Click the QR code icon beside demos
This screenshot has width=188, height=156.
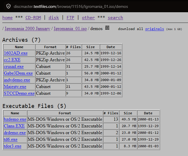[107, 28]
